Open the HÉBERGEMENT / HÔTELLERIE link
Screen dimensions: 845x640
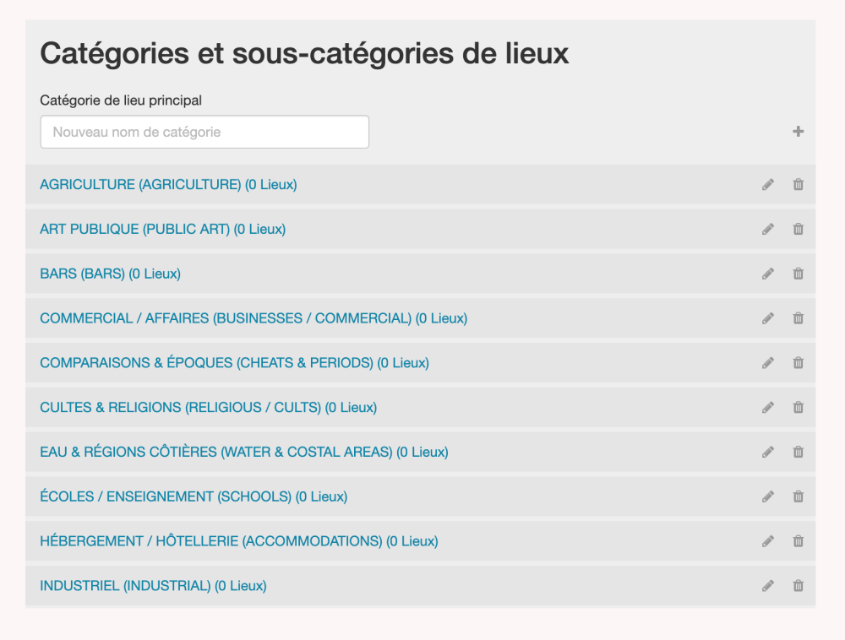238,541
